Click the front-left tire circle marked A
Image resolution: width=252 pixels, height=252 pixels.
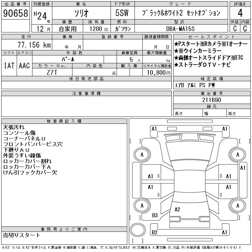[x=142, y=155]
